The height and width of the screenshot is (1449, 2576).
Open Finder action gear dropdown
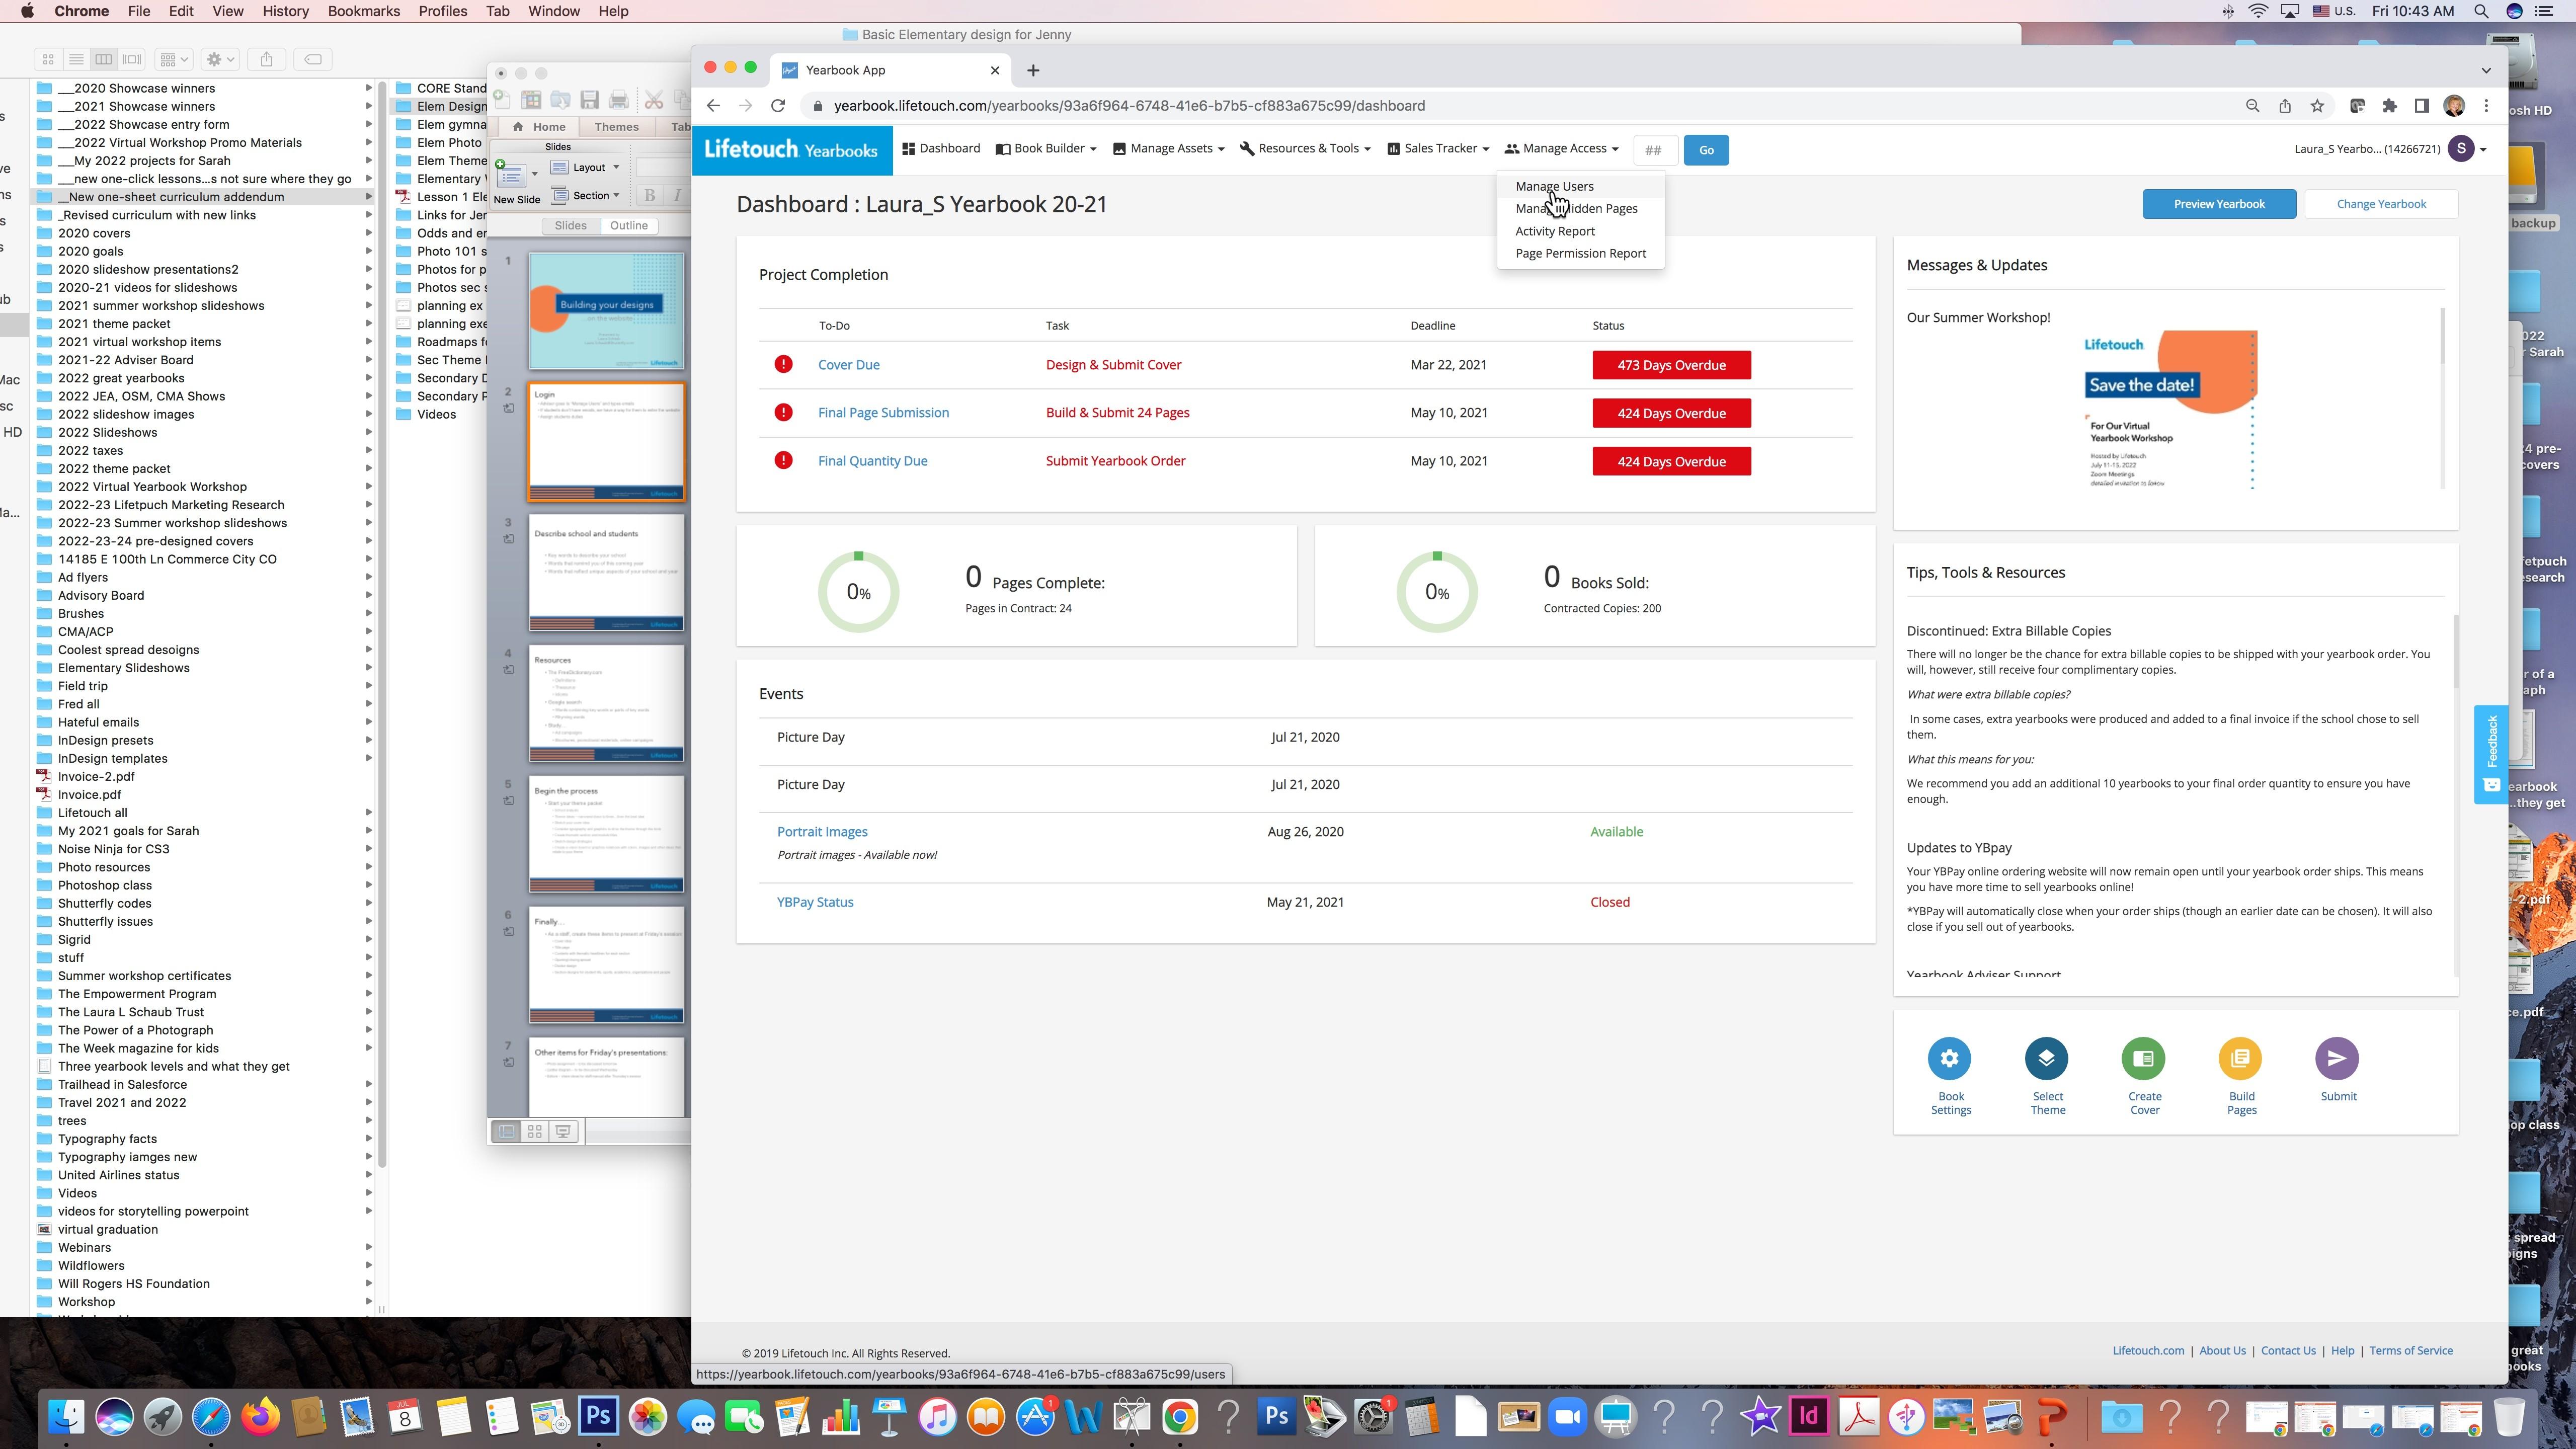point(220,59)
